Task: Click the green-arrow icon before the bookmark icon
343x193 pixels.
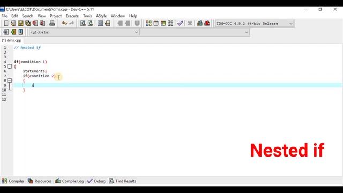Action: coord(13,32)
